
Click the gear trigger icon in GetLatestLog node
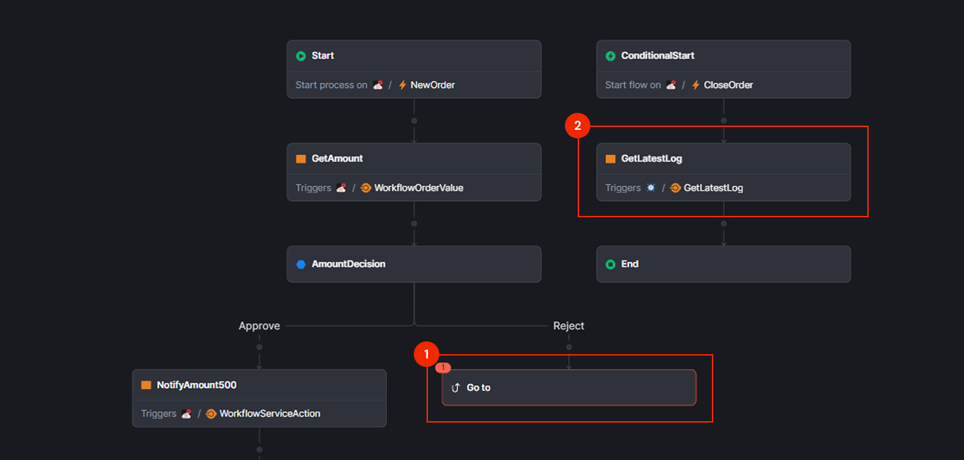650,188
